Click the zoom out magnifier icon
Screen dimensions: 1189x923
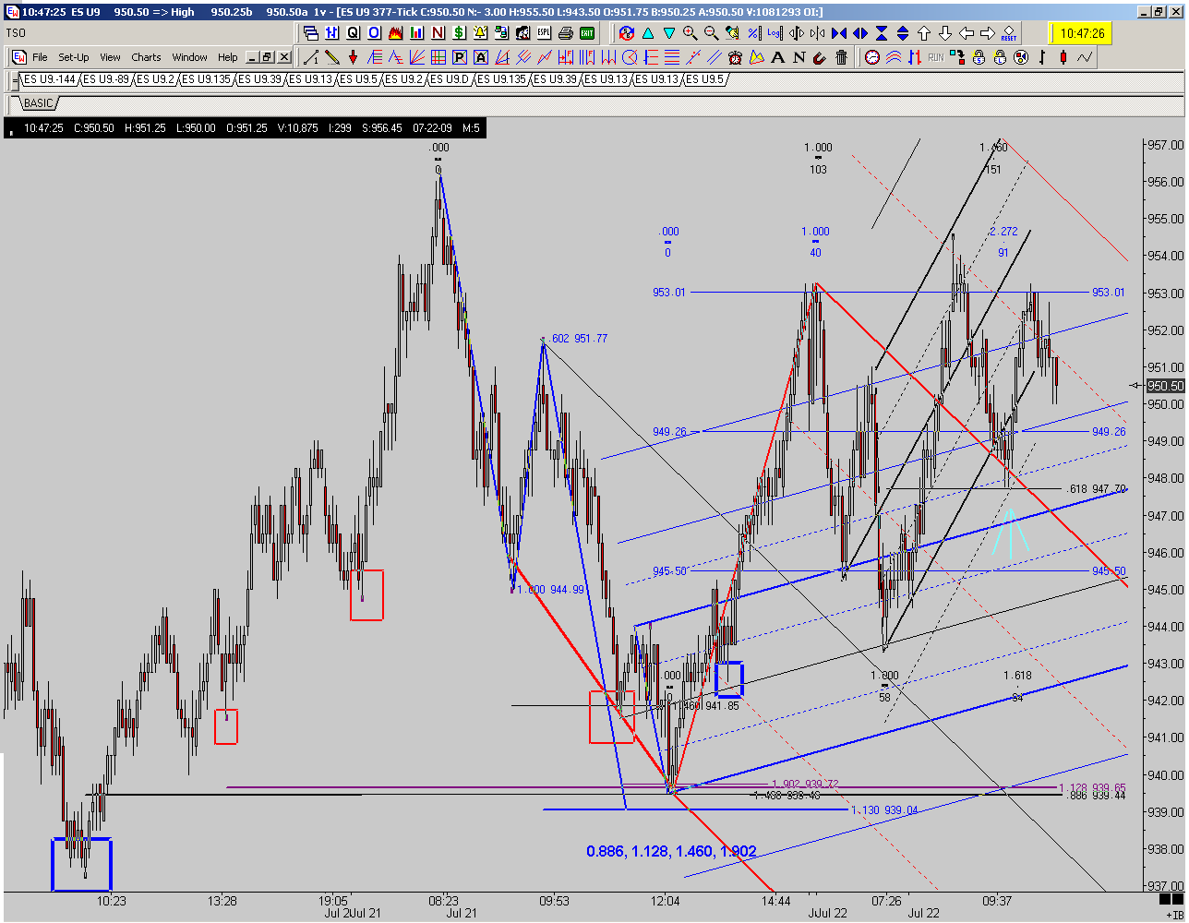click(711, 33)
